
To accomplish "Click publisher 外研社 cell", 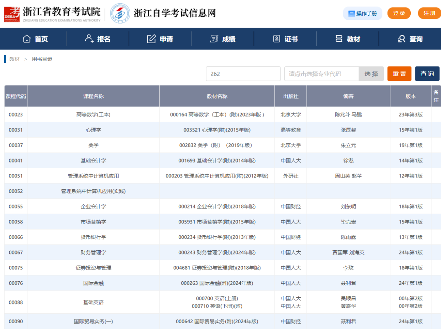I will tap(291, 176).
